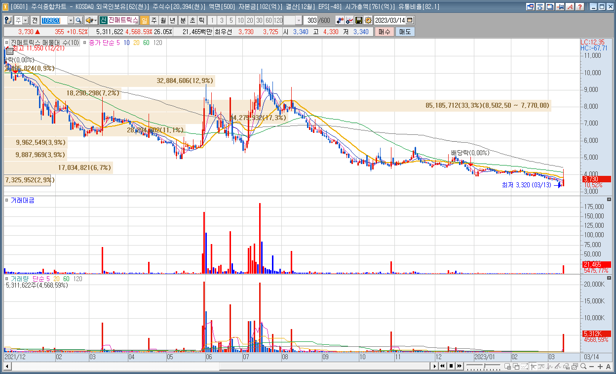Click the bottom toolbar chart-window icon left of magnifier
This screenshot has width=616, height=374.
pyautogui.click(x=575, y=366)
